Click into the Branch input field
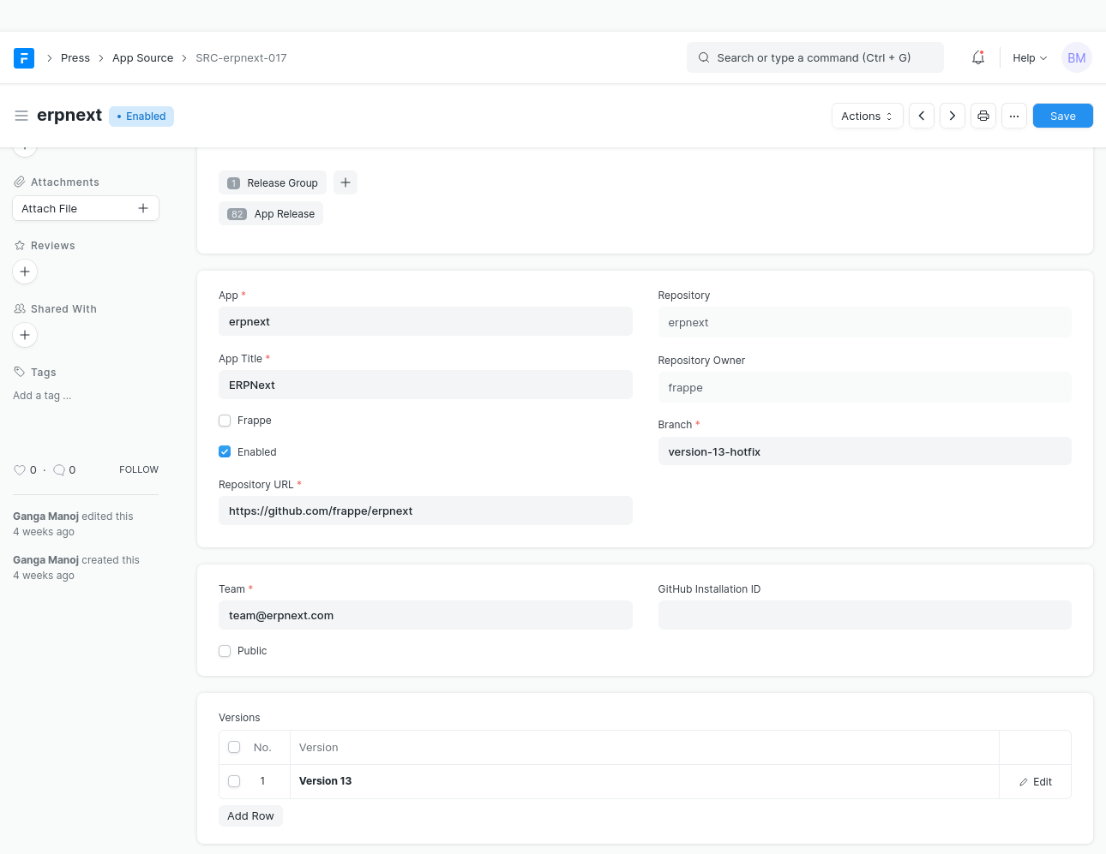 click(x=864, y=451)
